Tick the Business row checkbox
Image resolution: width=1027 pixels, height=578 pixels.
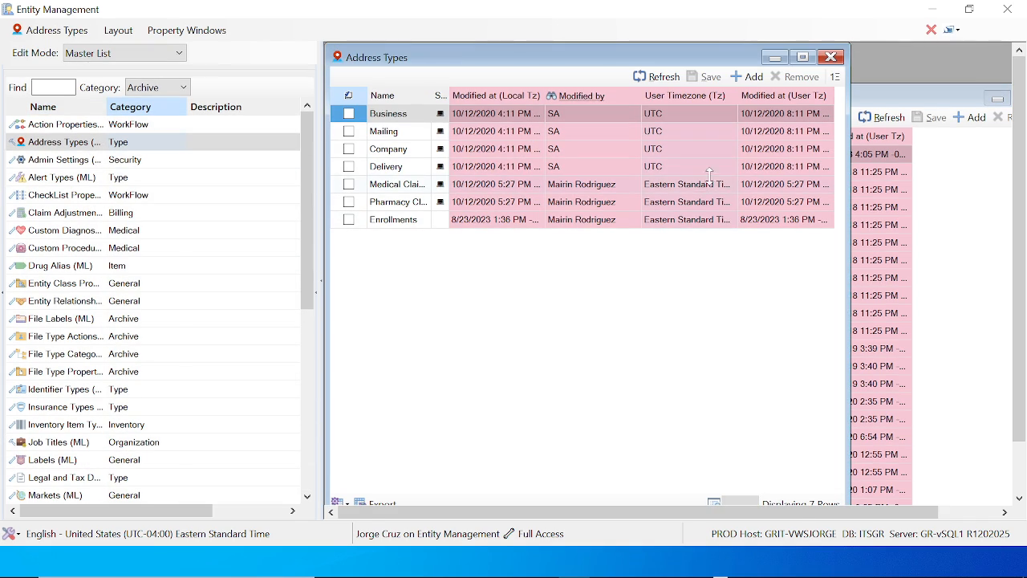pos(349,114)
